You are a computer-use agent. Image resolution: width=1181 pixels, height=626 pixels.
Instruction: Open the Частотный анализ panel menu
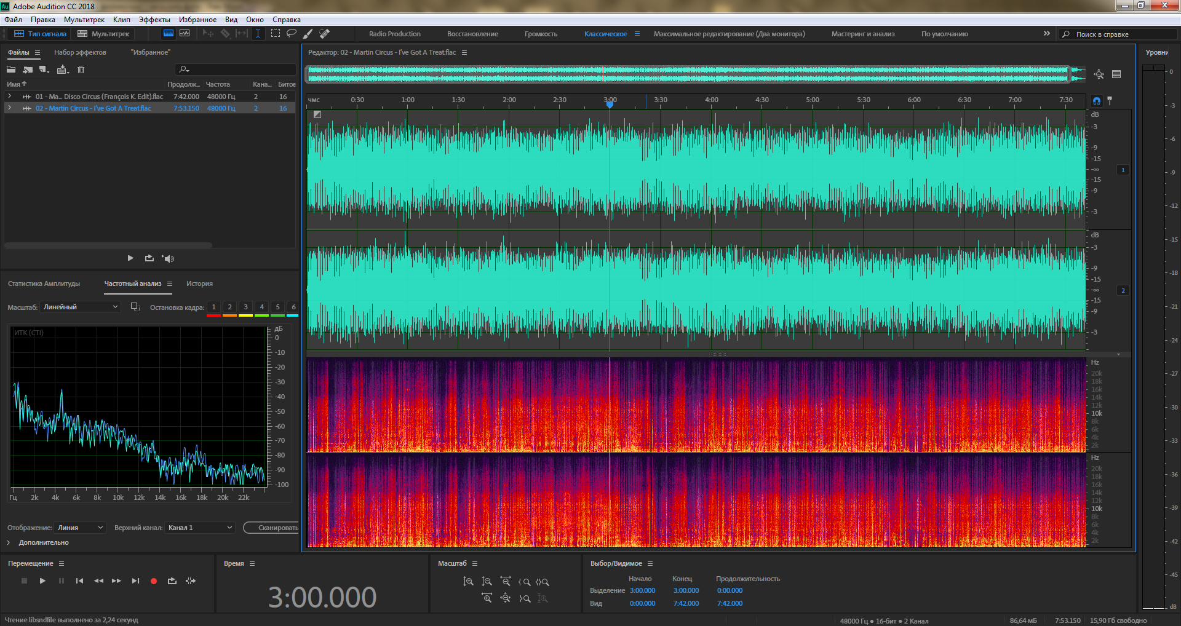170,283
